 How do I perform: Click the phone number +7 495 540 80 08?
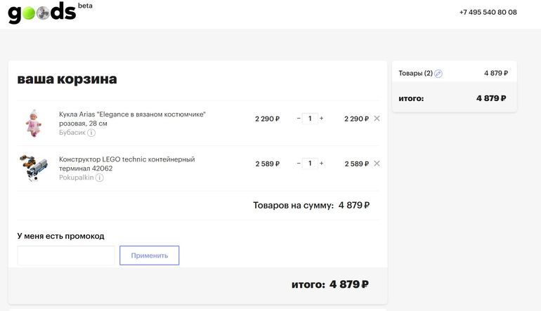(488, 12)
